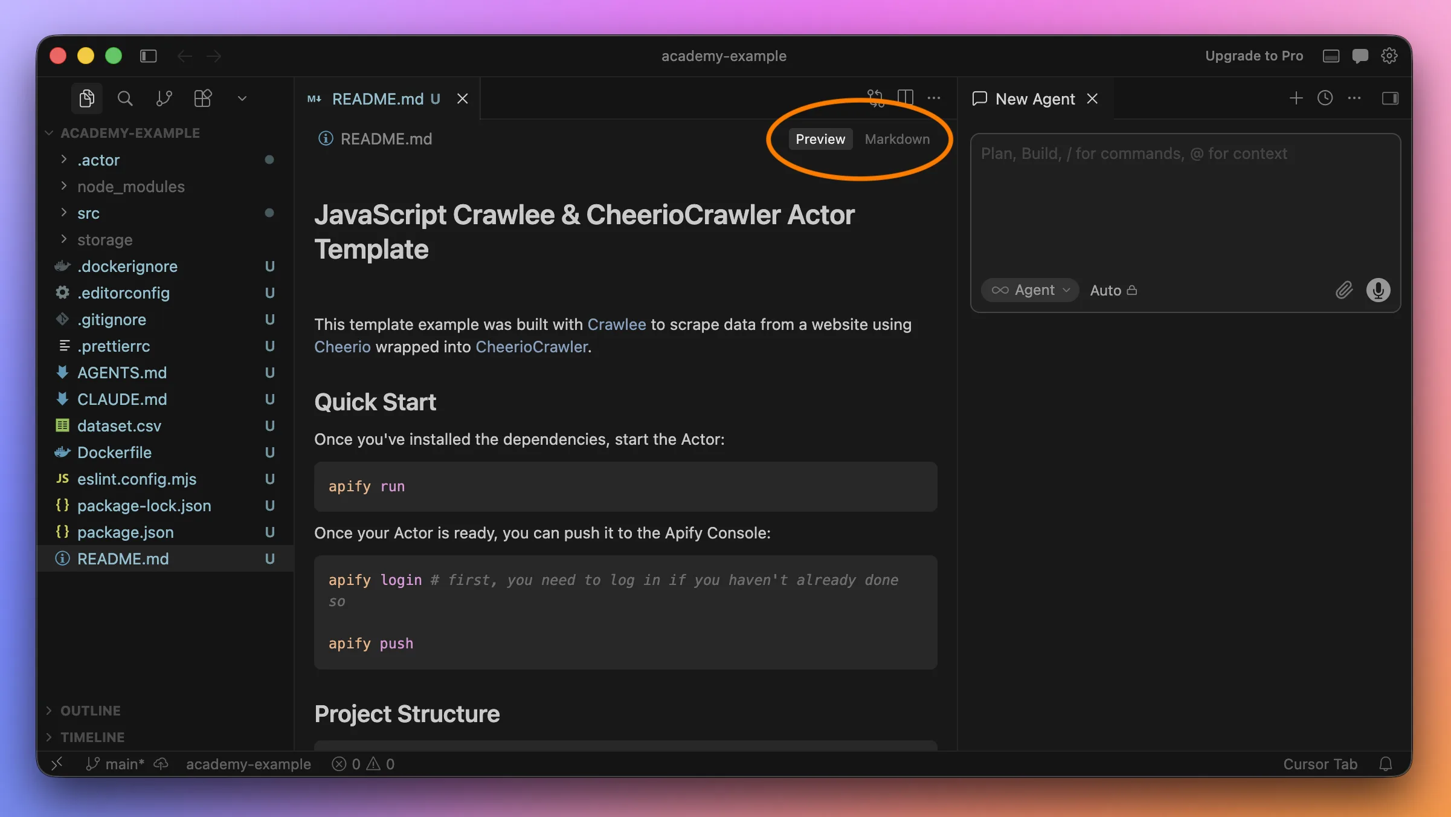Open the errors and warnings count
Viewport: 1451px width, 817px height.
[x=363, y=764]
